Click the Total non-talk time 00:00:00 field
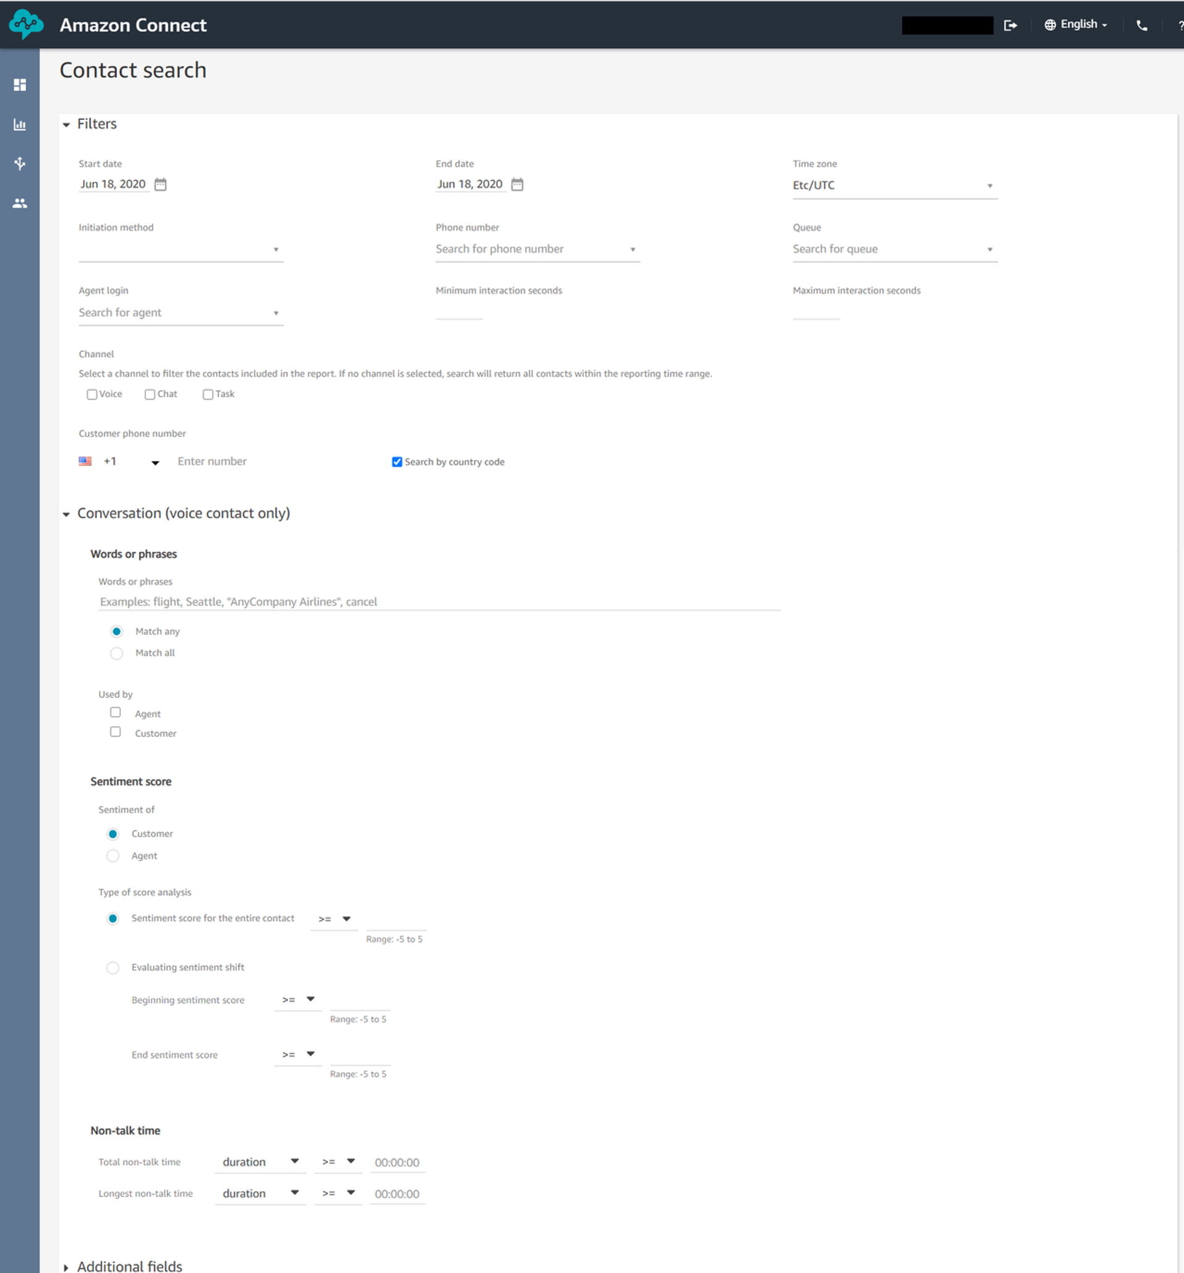The height and width of the screenshot is (1273, 1184). coord(398,1162)
